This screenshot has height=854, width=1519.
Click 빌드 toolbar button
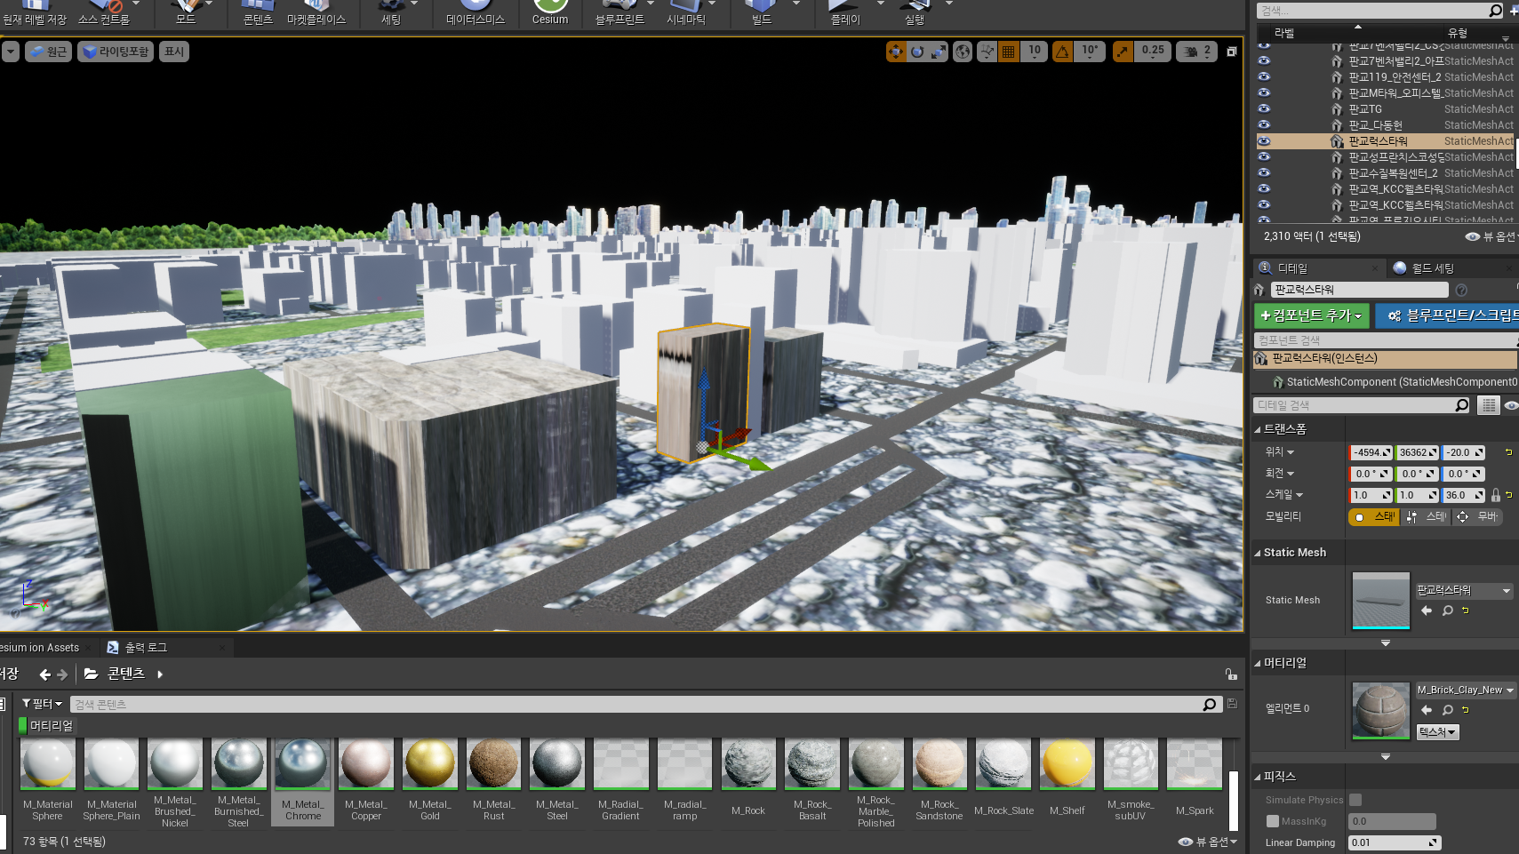click(x=762, y=13)
